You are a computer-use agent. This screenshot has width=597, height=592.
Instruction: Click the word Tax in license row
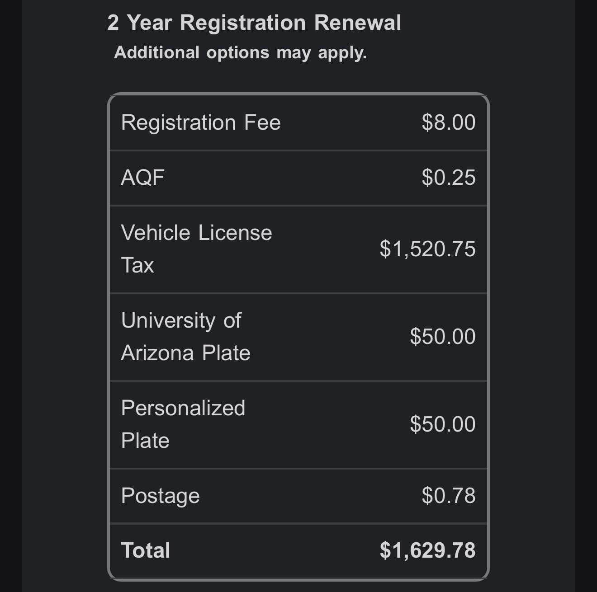coord(137,265)
